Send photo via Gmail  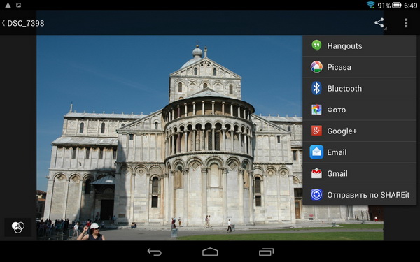360,173
